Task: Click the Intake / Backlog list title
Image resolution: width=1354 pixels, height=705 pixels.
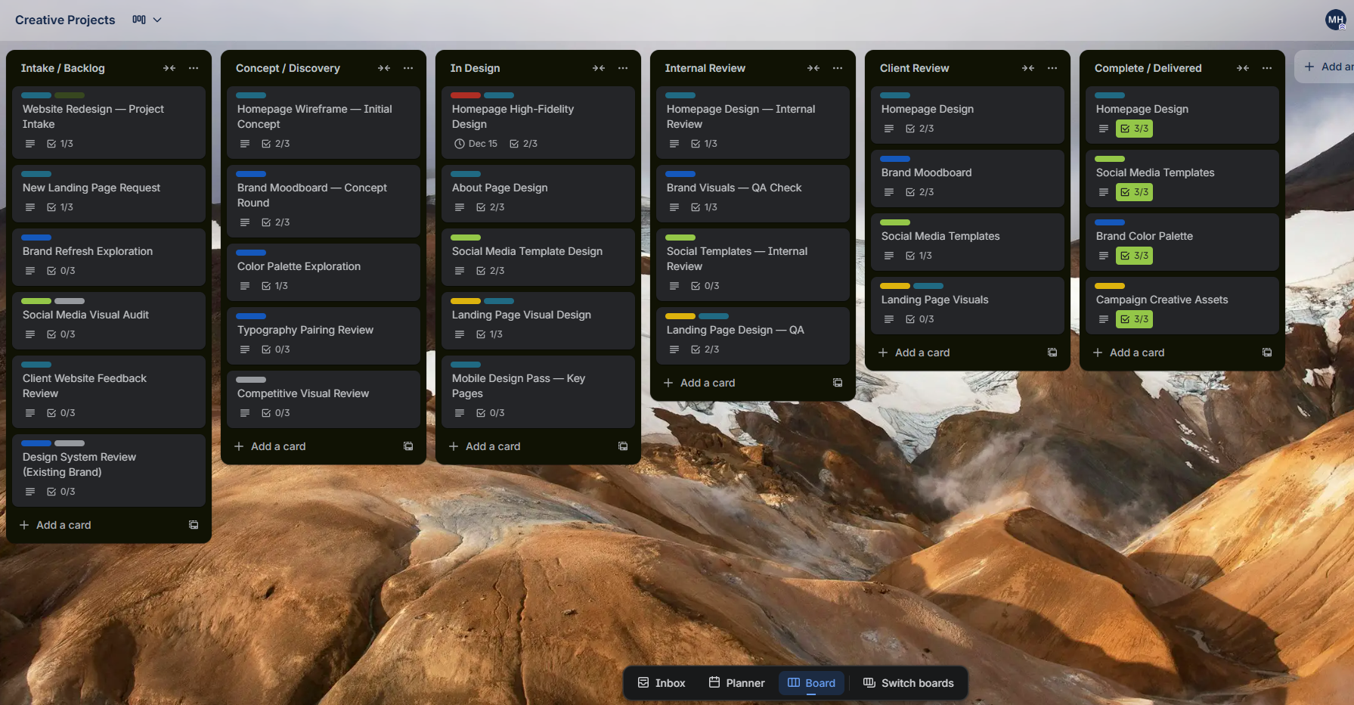Action: click(63, 68)
